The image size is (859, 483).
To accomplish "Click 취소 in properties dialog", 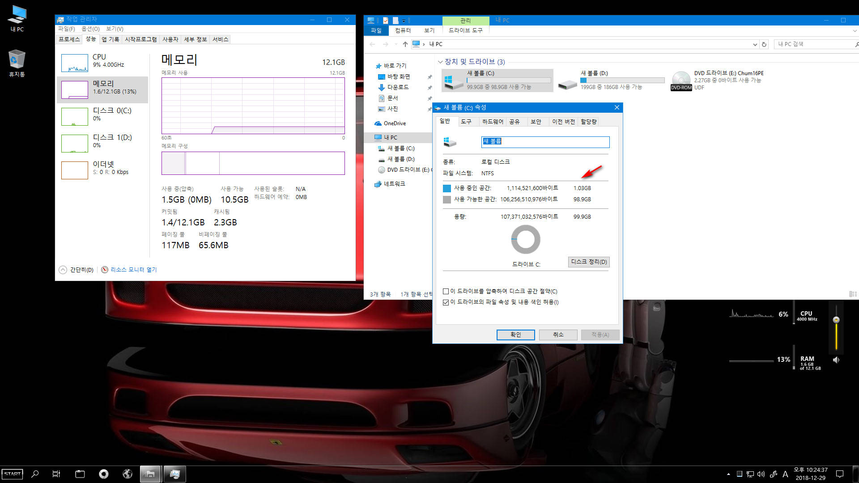I will click(558, 335).
